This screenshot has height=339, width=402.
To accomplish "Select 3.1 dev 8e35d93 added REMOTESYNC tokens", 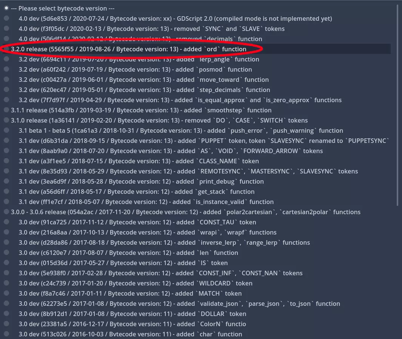I will click(x=197, y=171).
